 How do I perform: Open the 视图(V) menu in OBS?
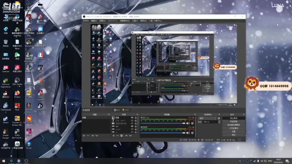102,21
